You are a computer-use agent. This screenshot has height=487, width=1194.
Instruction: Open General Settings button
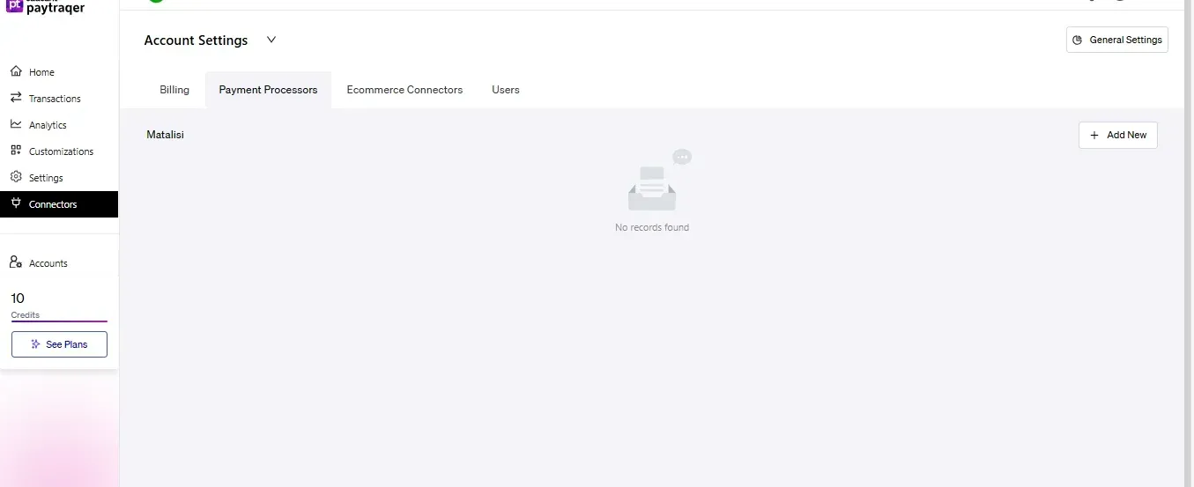(x=1117, y=40)
